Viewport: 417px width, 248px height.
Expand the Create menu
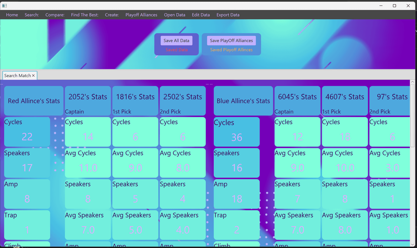pyautogui.click(x=112, y=15)
